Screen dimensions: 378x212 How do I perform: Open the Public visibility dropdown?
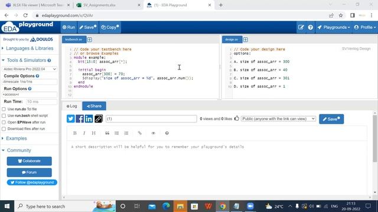click(x=278, y=119)
